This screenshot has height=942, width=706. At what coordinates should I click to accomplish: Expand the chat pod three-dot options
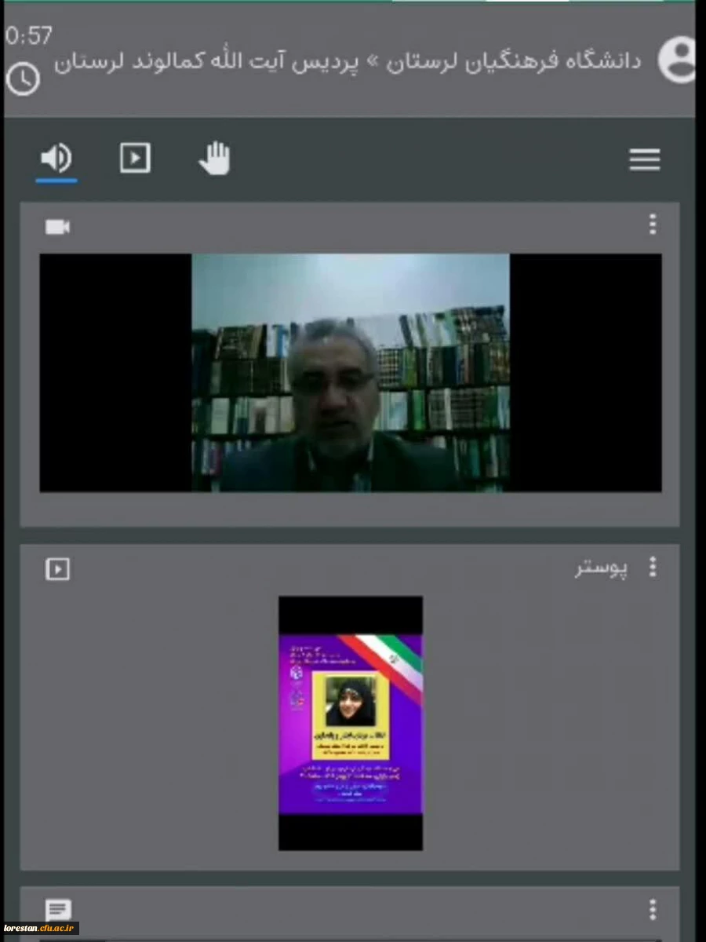(x=652, y=910)
